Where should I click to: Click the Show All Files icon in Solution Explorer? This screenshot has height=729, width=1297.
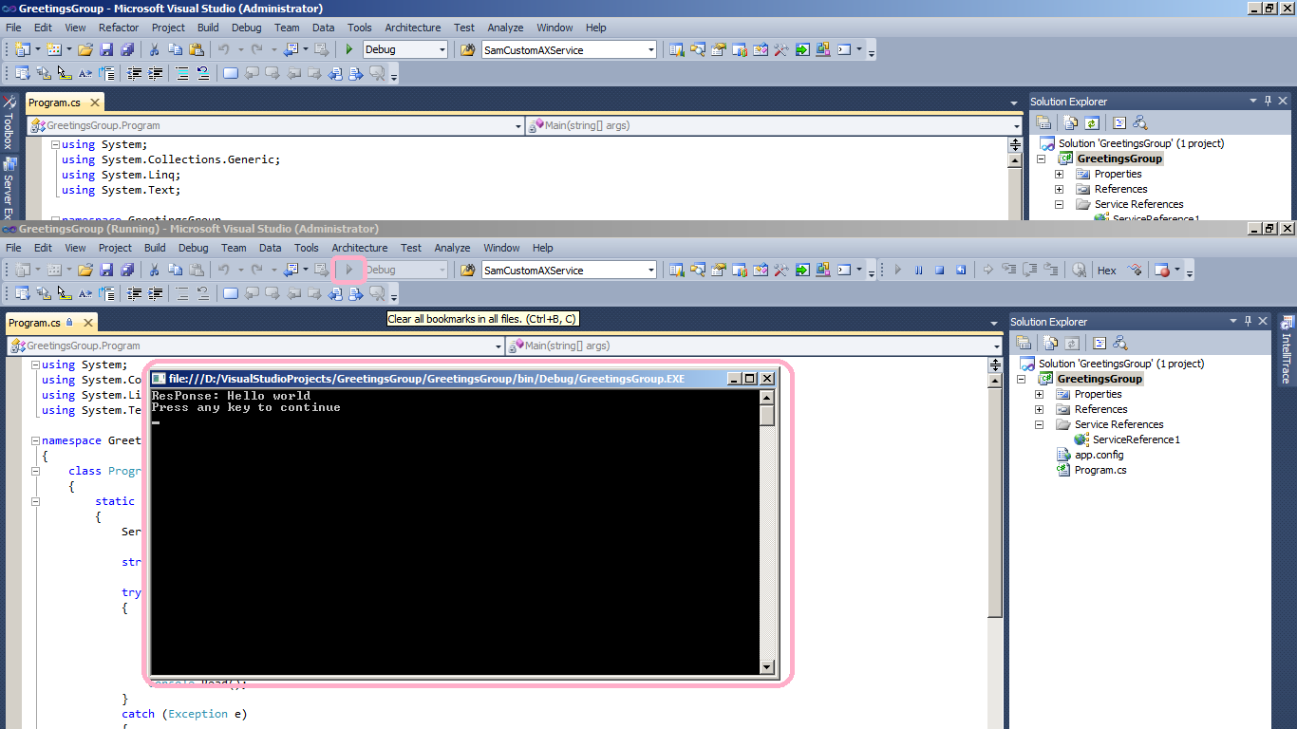coord(1050,341)
